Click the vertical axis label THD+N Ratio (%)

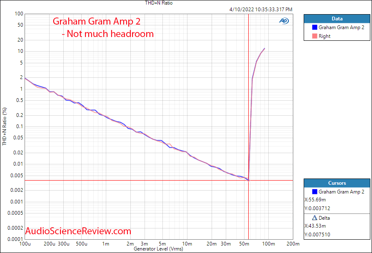click(5, 126)
